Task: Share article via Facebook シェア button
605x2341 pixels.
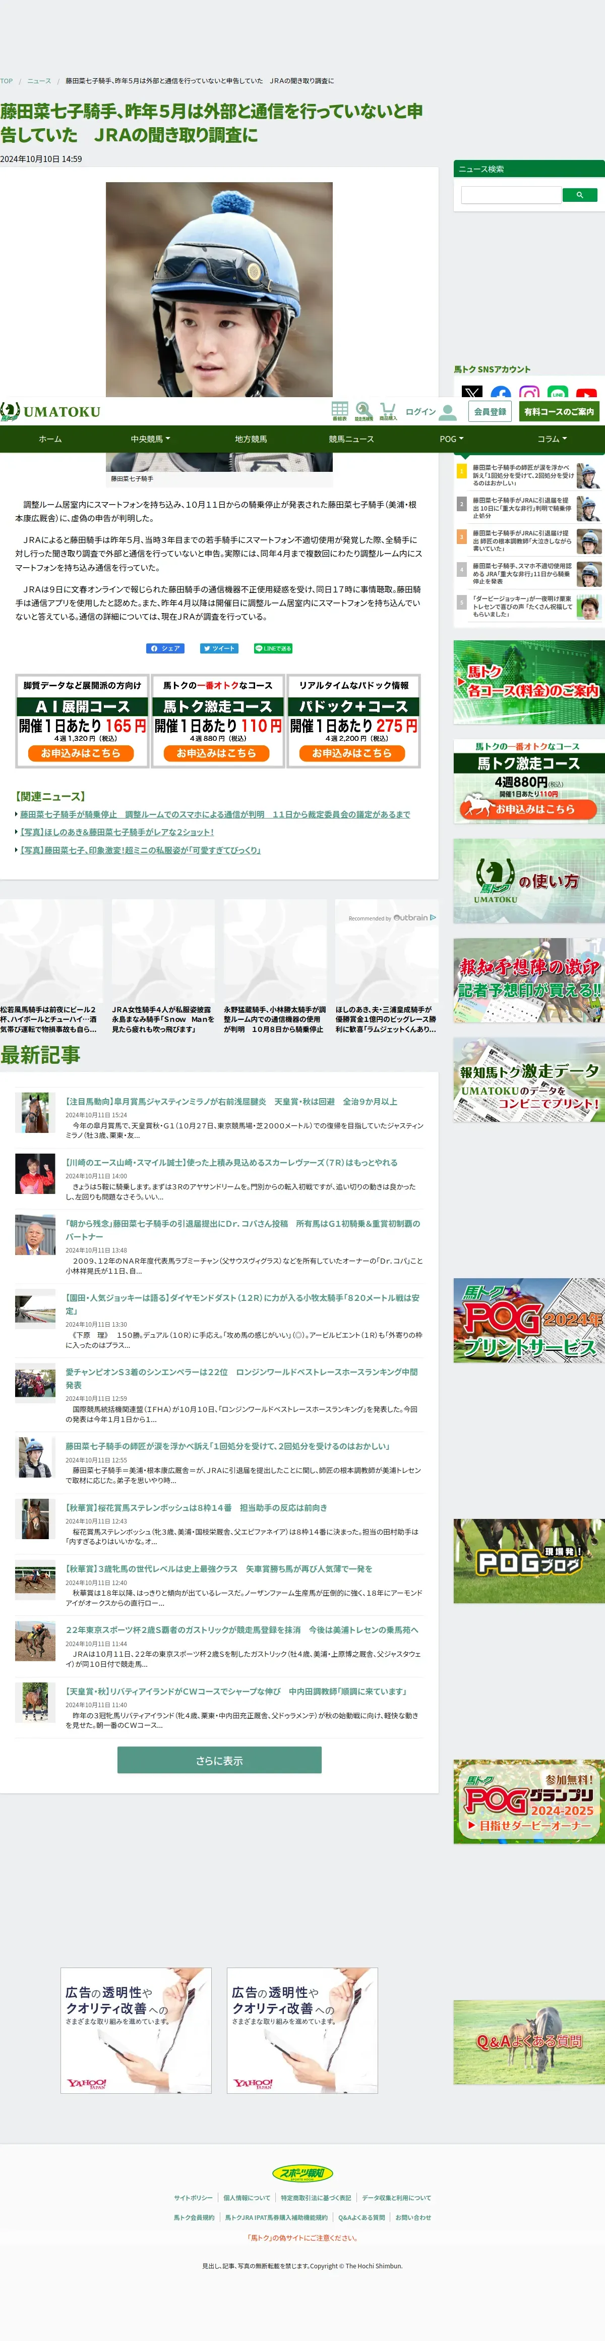Action: 165,648
